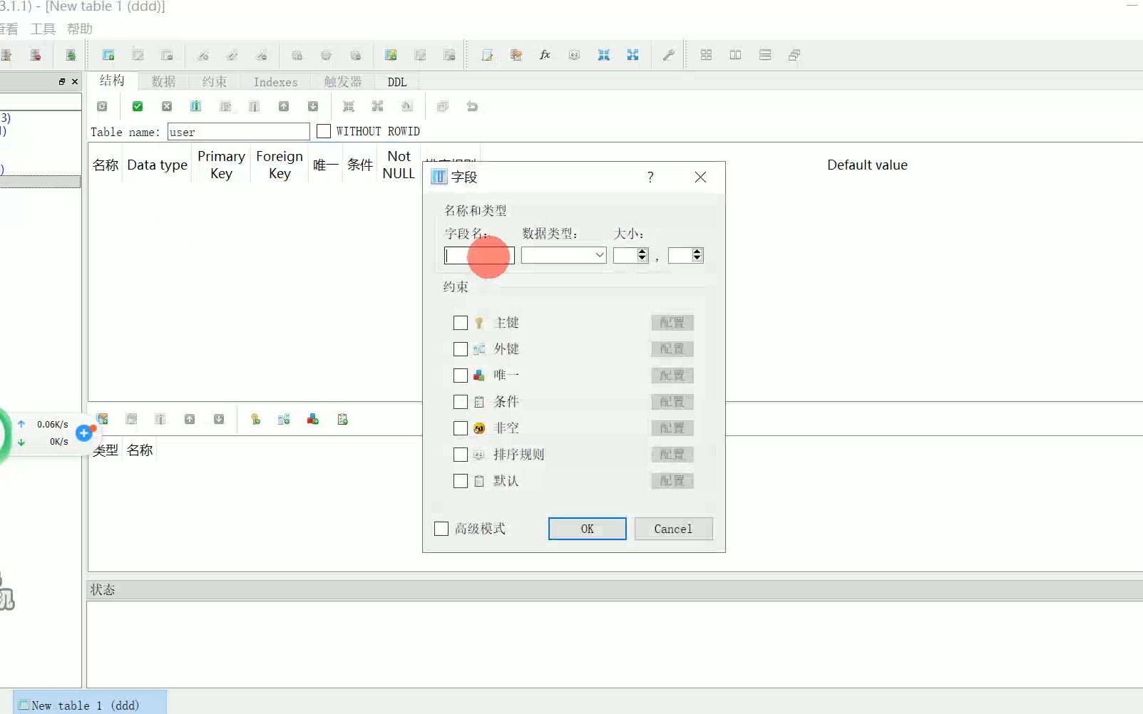1143x714 pixels.
Task: Click the create view toolbar icon
Action: 391,55
